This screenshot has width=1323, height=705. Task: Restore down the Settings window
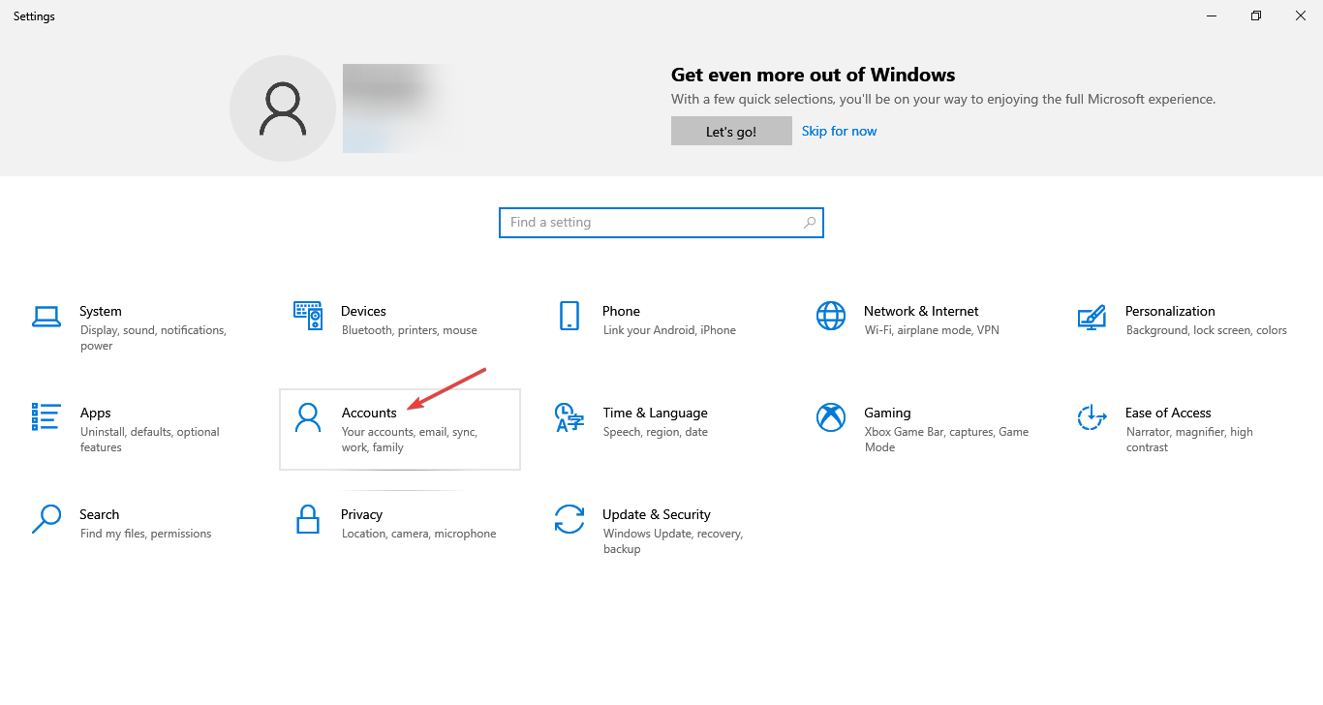[x=1256, y=15]
